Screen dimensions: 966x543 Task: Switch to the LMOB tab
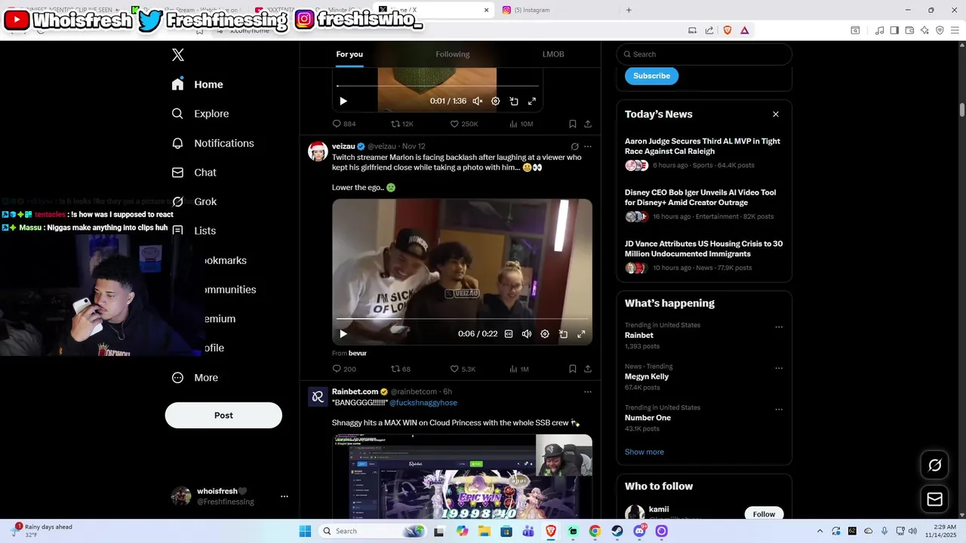tap(553, 54)
